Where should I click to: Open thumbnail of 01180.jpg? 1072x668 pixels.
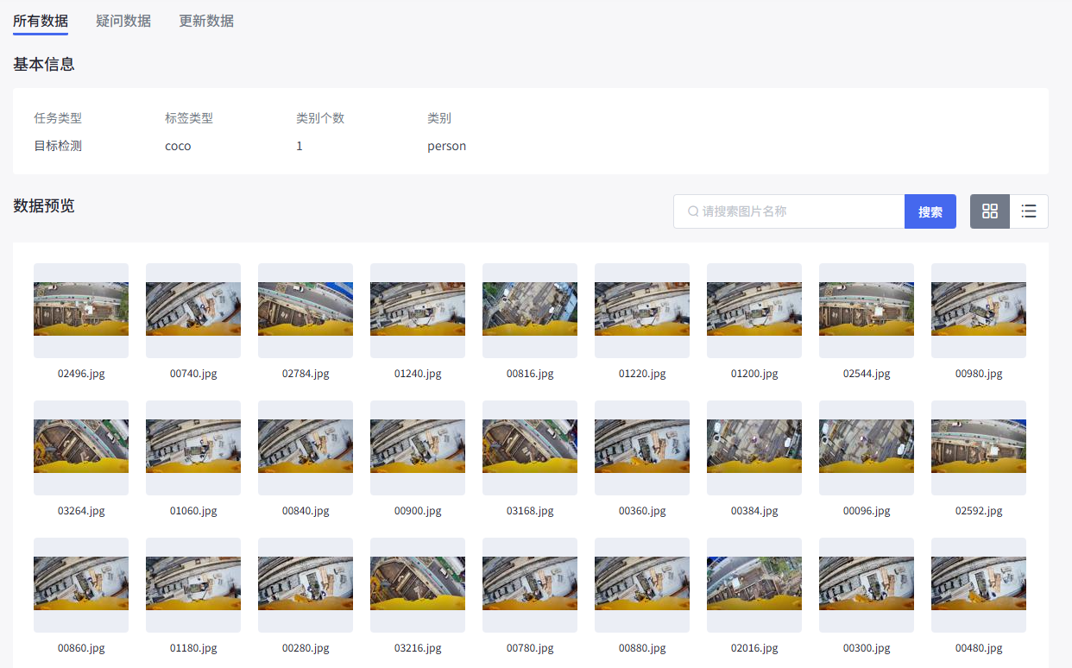pyautogui.click(x=193, y=585)
